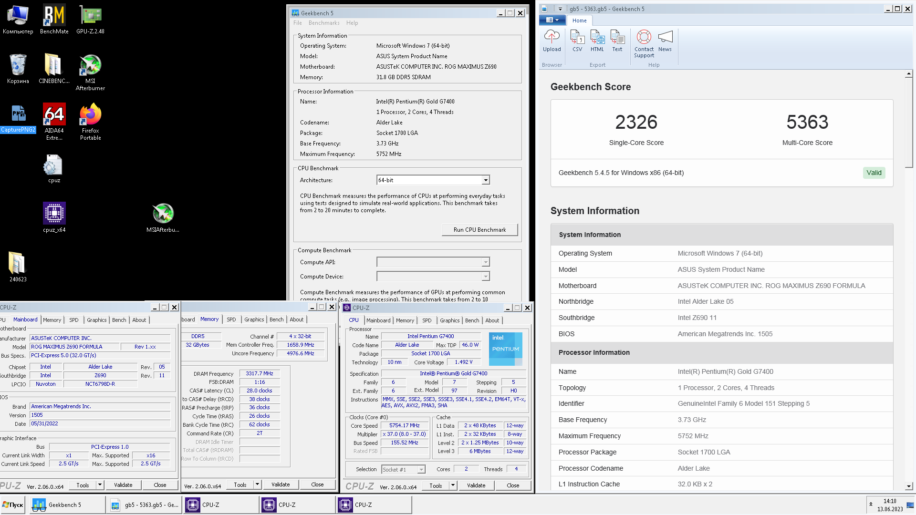The image size is (916, 515).
Task: Switch to the SPD tab in the Memory tab window
Action: pyautogui.click(x=231, y=319)
